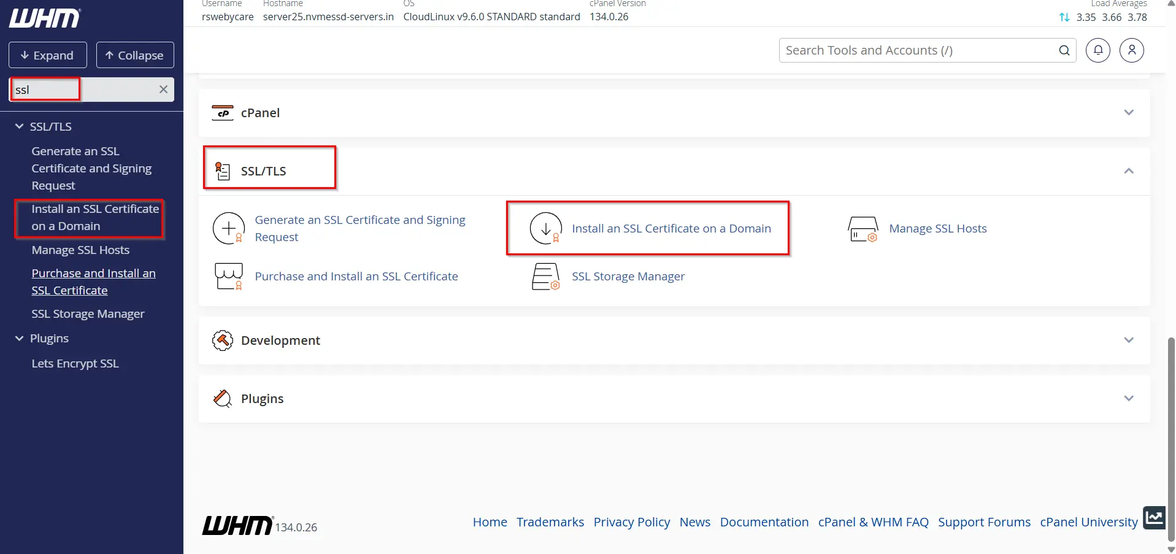Screen dimensions: 1176x554
Task: Open Generate an SSL Certificate and Signing Request link
Action: [360, 228]
